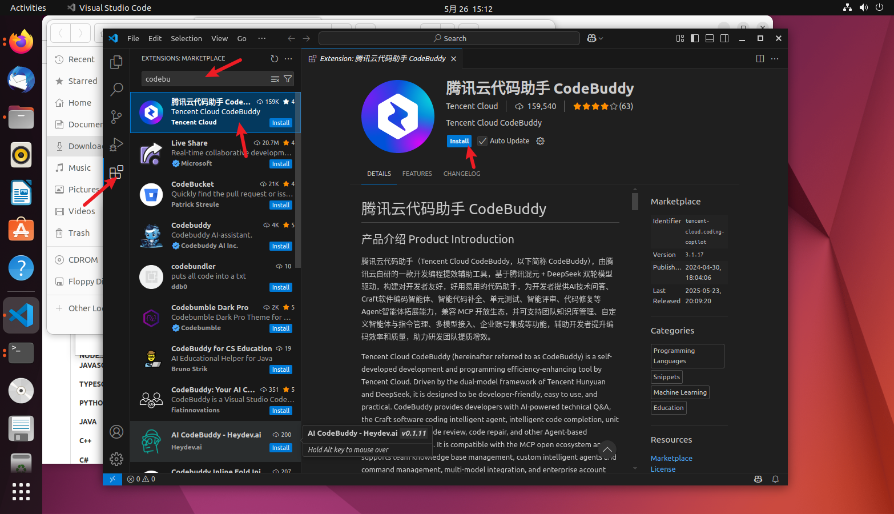
Task: Select the AI CodeBuddy - Heydev.ai extension
Action: [215, 441]
